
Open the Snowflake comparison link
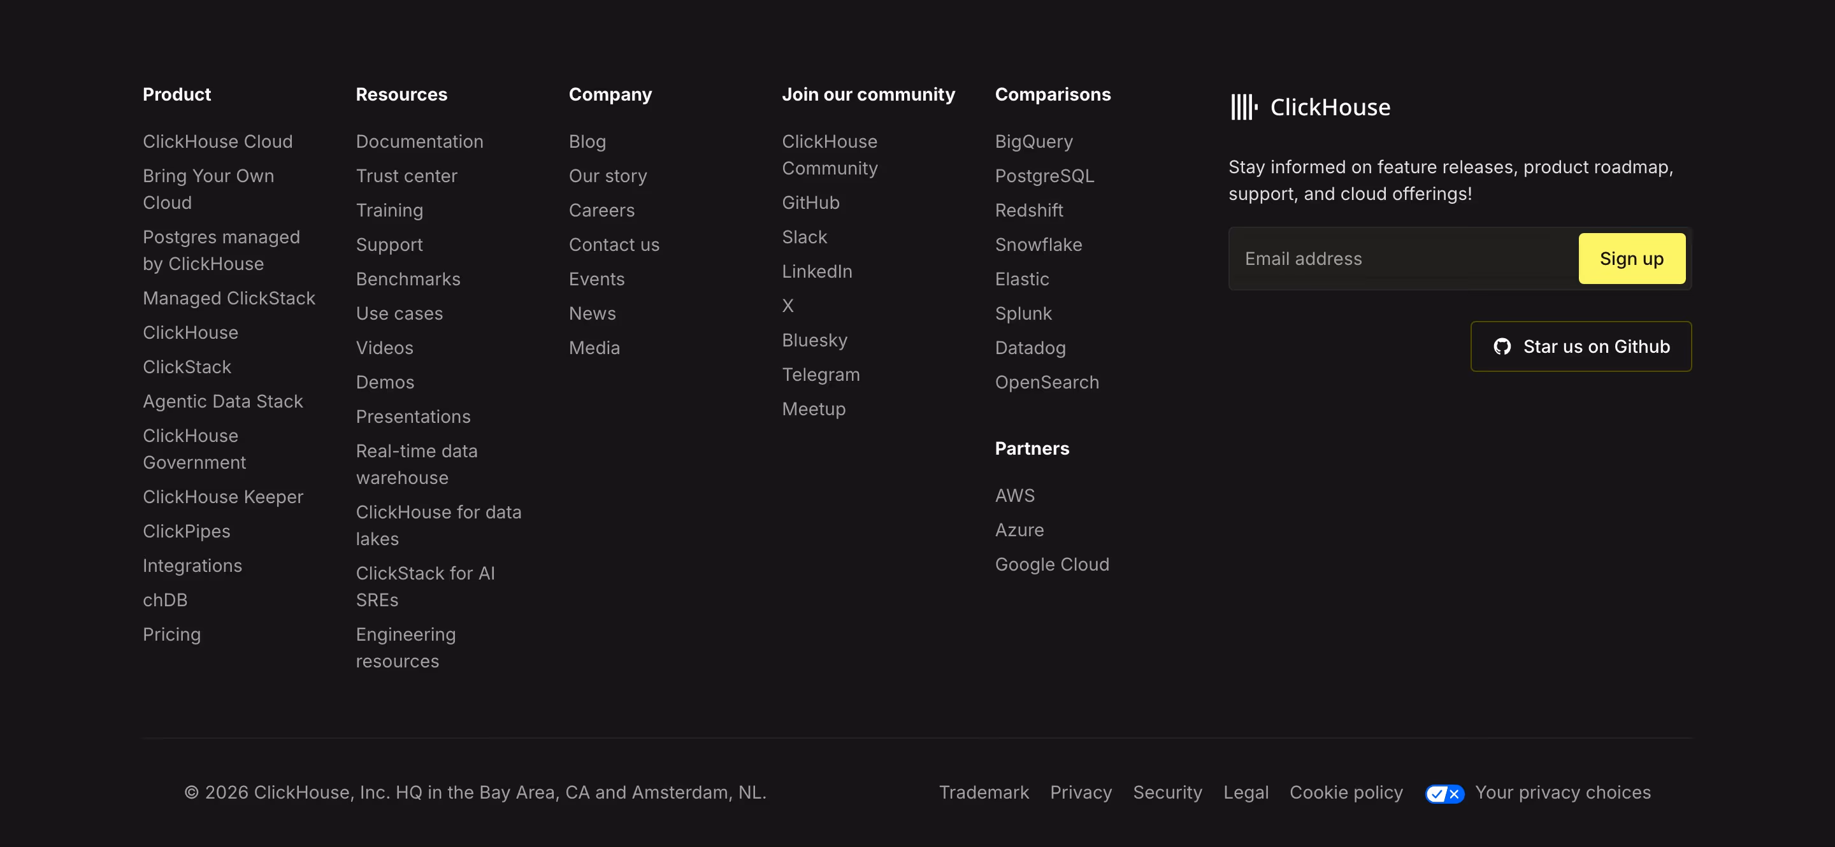1038,245
